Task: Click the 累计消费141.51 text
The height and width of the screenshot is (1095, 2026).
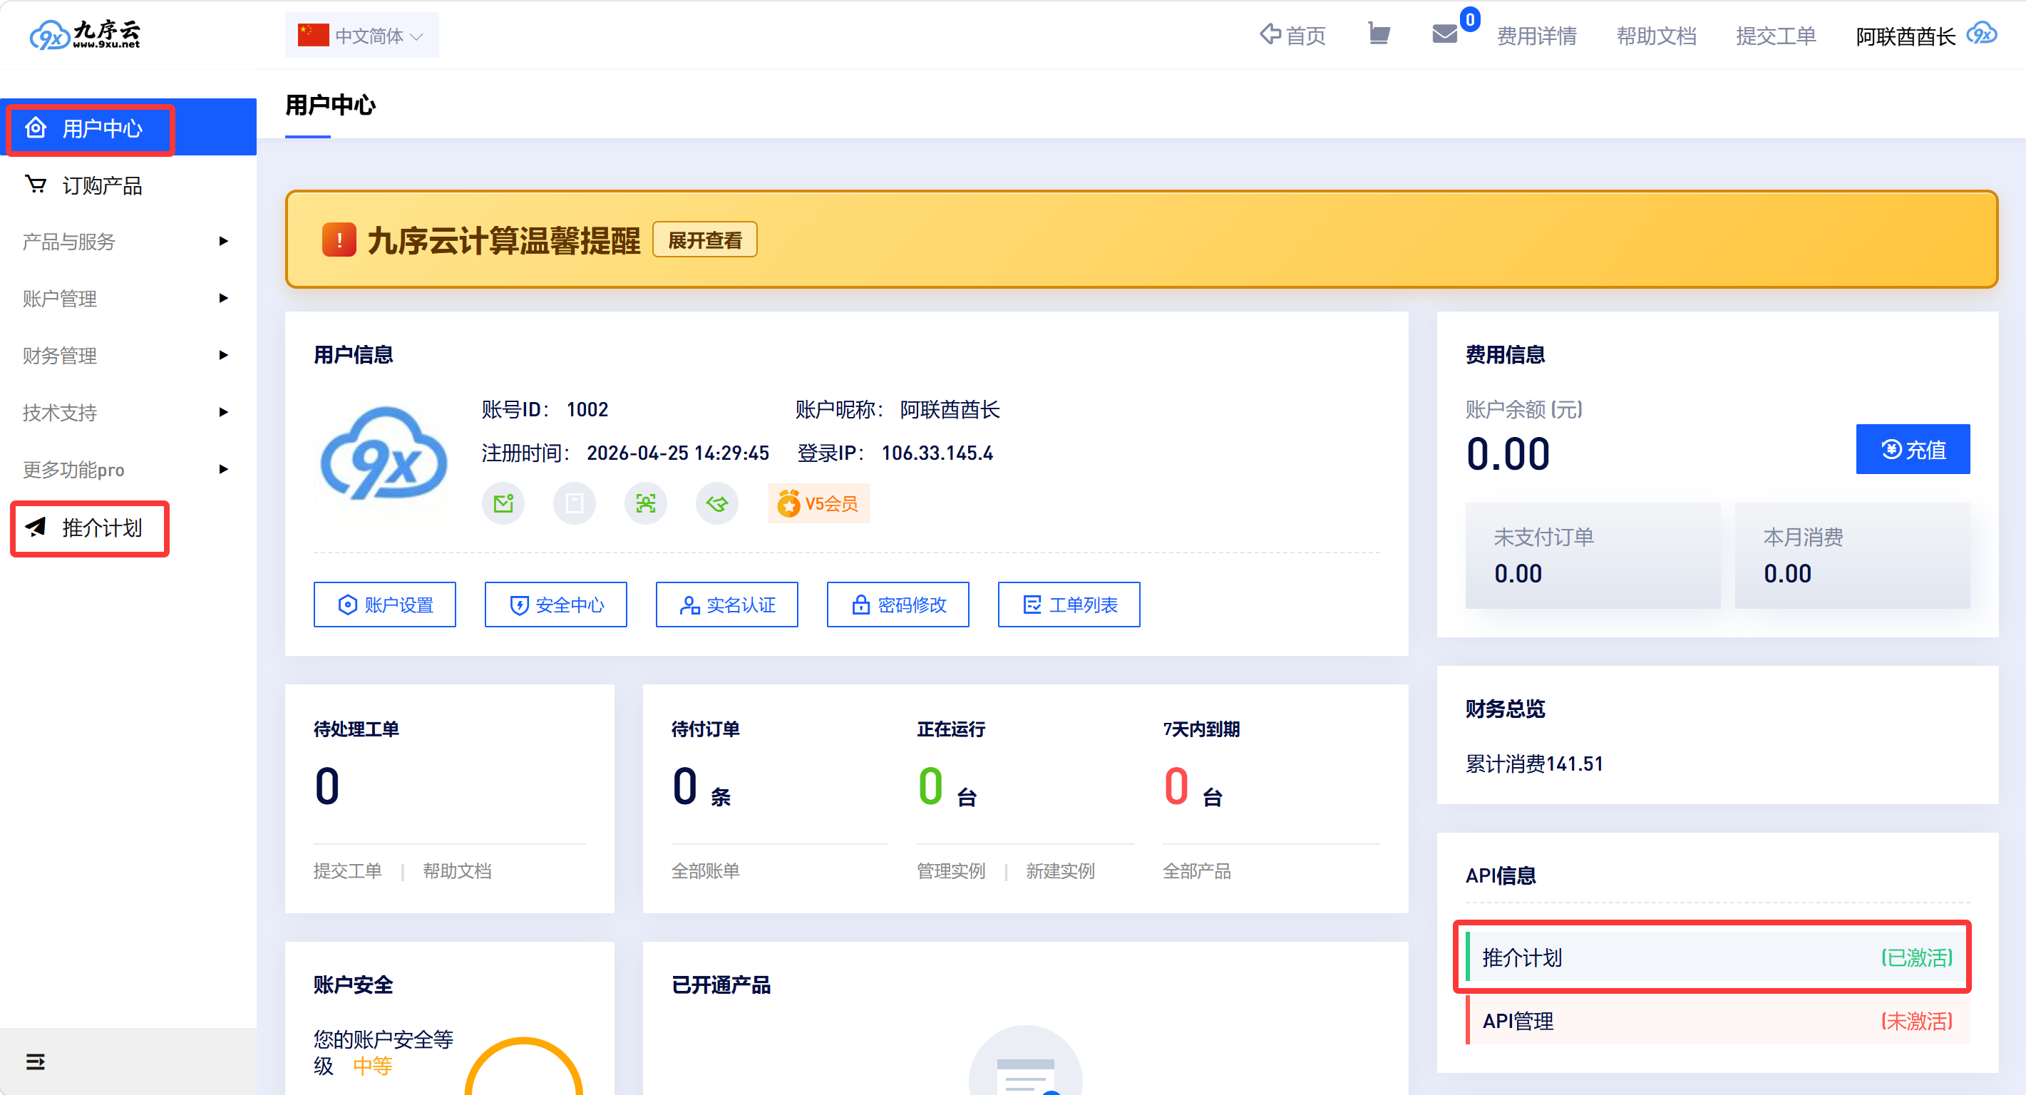Action: click(1534, 764)
